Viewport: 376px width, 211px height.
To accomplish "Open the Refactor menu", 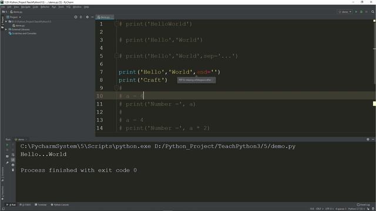I will tap(45, 7).
